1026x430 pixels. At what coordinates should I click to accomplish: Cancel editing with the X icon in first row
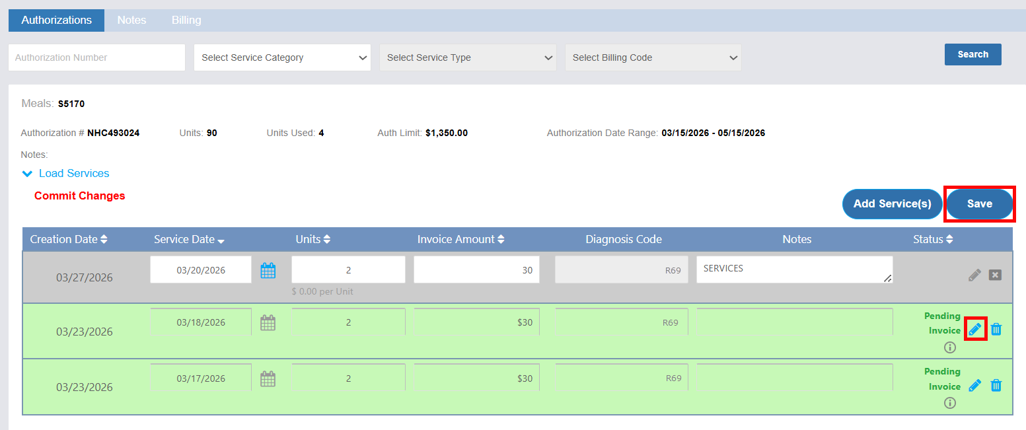tap(995, 275)
